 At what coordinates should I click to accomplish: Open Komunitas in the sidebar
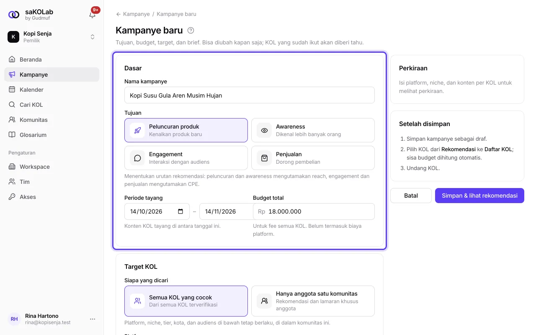(52, 120)
